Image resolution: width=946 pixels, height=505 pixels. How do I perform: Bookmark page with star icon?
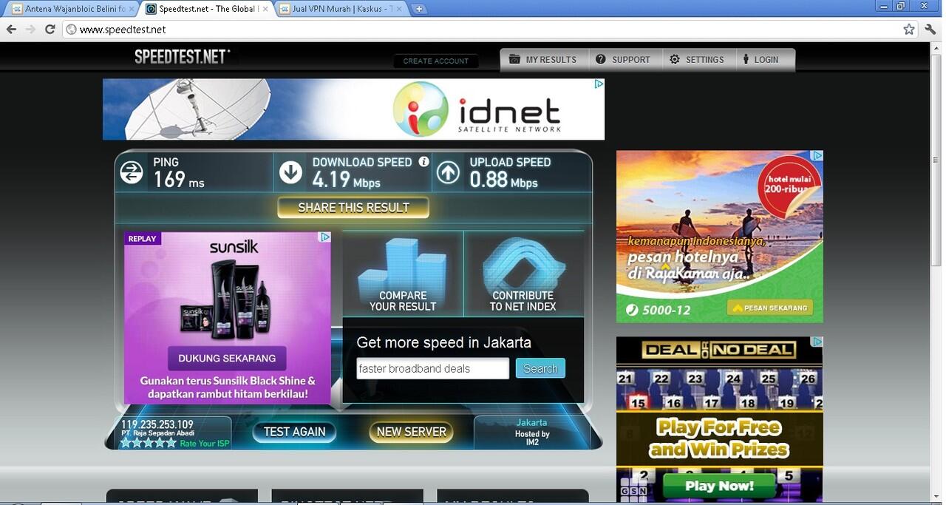(x=909, y=30)
